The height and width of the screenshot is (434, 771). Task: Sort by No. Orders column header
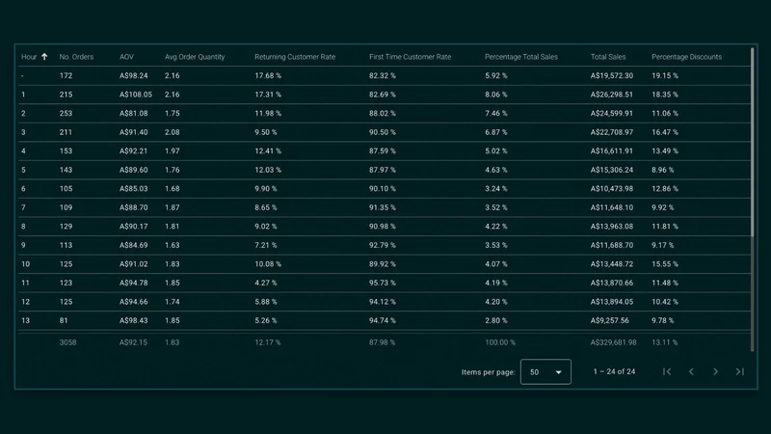tap(76, 57)
